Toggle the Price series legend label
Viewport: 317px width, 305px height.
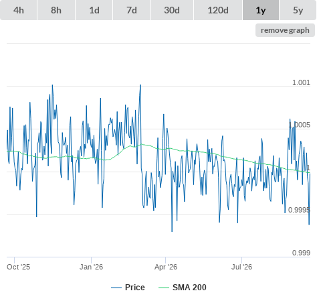coord(135,288)
